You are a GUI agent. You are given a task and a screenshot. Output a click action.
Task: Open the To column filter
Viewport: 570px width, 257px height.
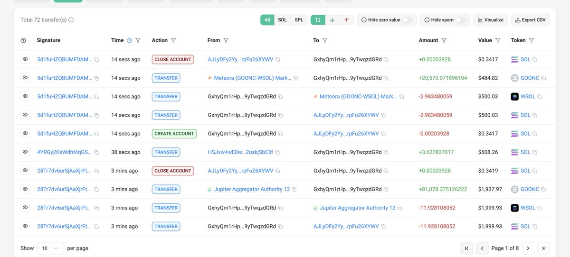tap(325, 40)
